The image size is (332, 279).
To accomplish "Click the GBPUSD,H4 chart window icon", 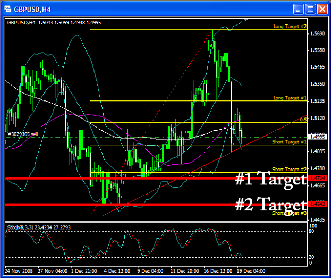I will click(x=7, y=9).
